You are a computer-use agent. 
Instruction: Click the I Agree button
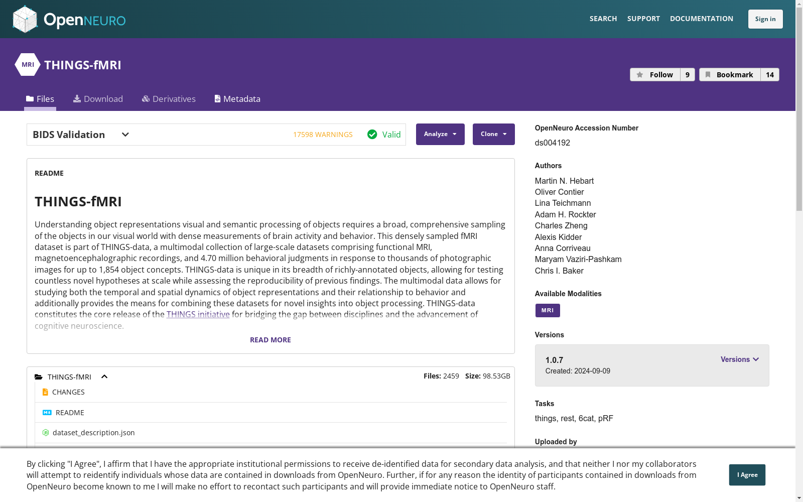point(747,475)
